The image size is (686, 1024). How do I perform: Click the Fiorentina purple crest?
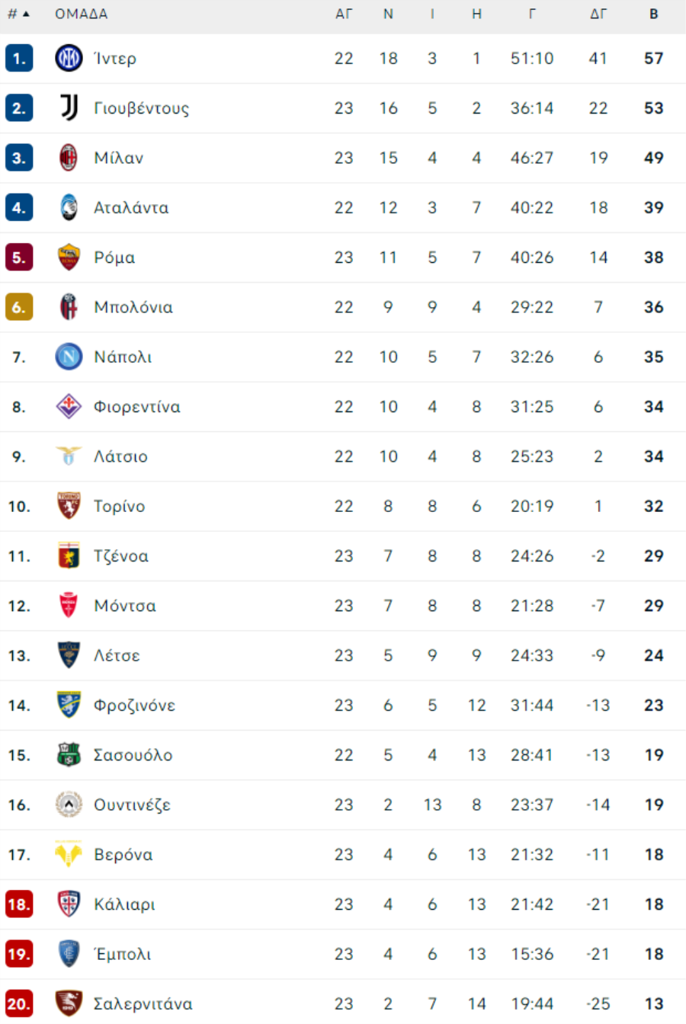coord(69,406)
